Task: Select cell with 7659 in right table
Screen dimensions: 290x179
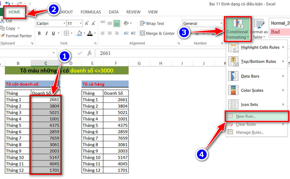Action: pos(116,138)
